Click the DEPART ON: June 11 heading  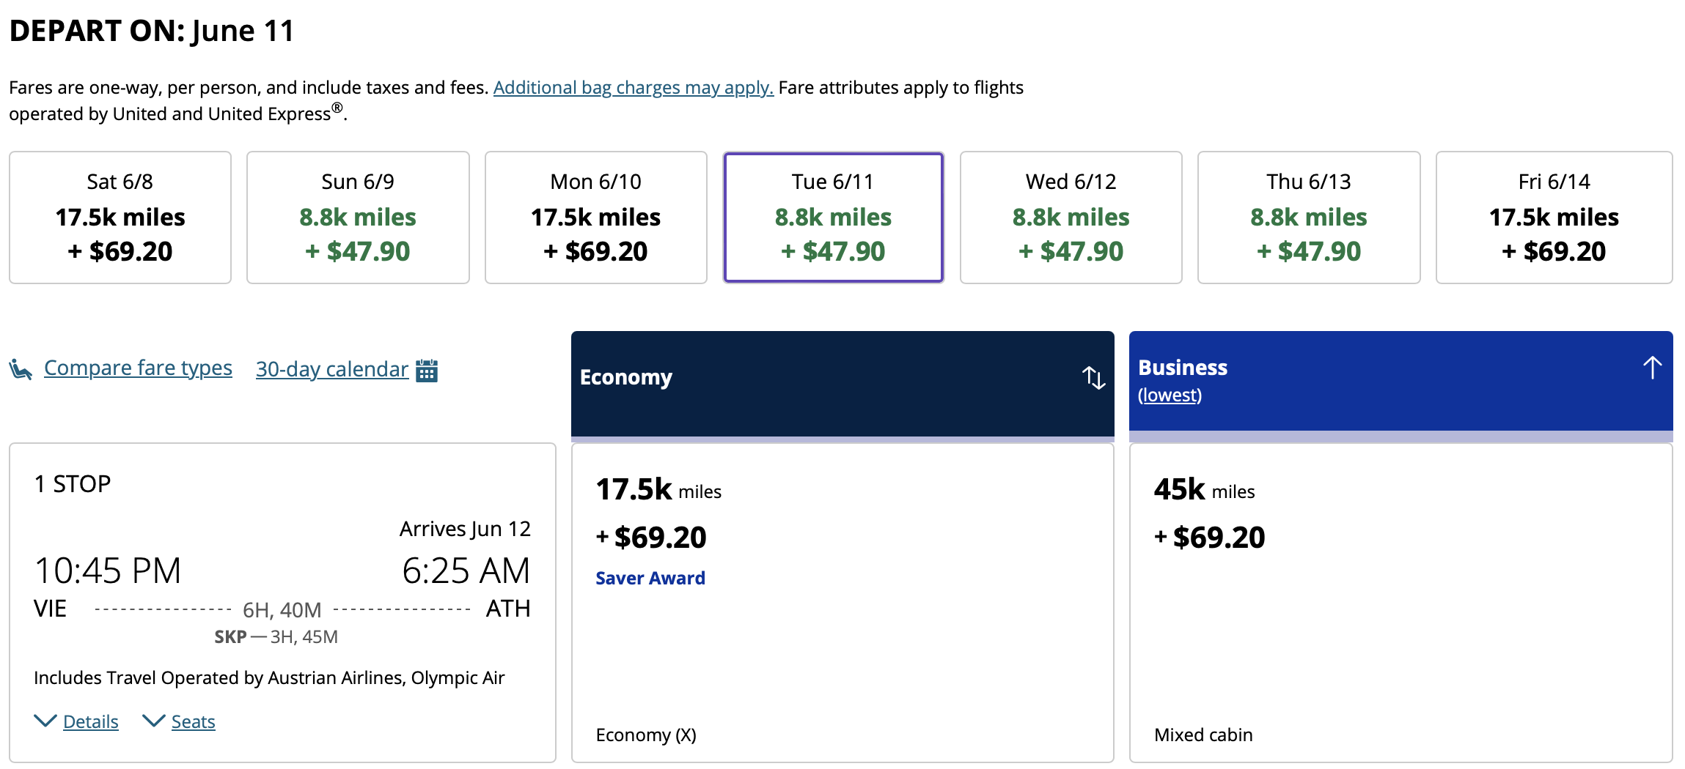point(152,31)
